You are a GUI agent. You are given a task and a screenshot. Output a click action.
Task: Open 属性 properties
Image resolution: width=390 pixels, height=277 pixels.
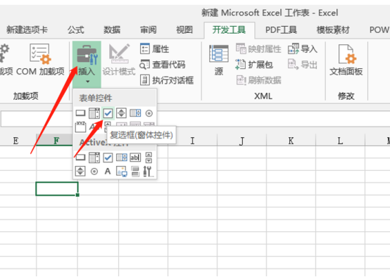click(154, 49)
